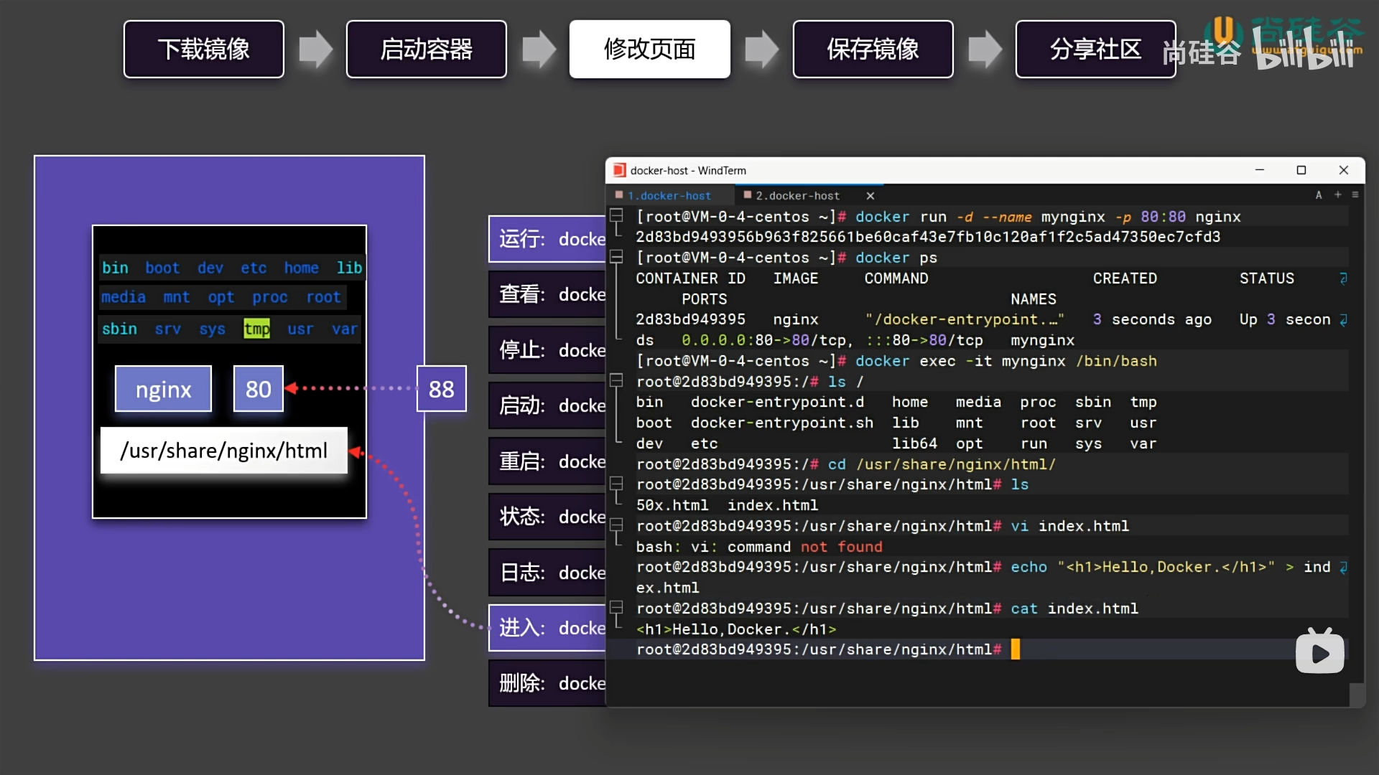This screenshot has height=775, width=1379.
Task: Collapse the 'ls /' output block
Action: tap(616, 380)
